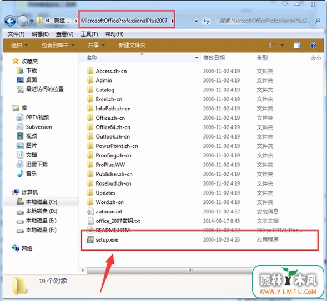Open the 共享 dropdown

97,45
